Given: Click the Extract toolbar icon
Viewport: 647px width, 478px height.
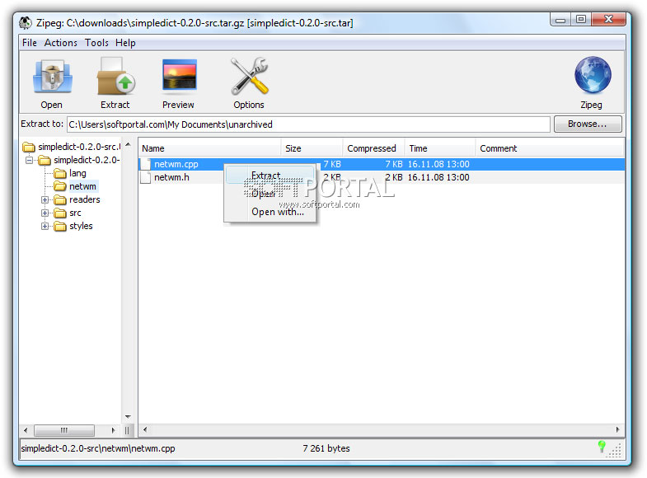Looking at the screenshot, I should (x=115, y=77).
